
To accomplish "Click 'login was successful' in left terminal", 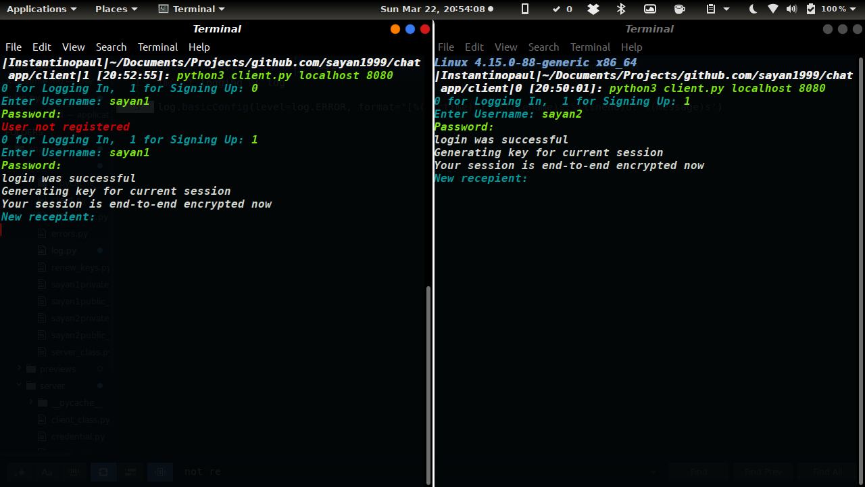I will [x=69, y=179].
